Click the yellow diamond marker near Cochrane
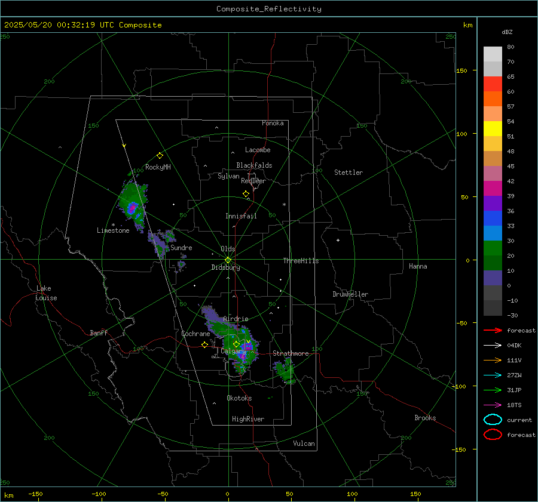538x502 pixels. pyautogui.click(x=204, y=344)
